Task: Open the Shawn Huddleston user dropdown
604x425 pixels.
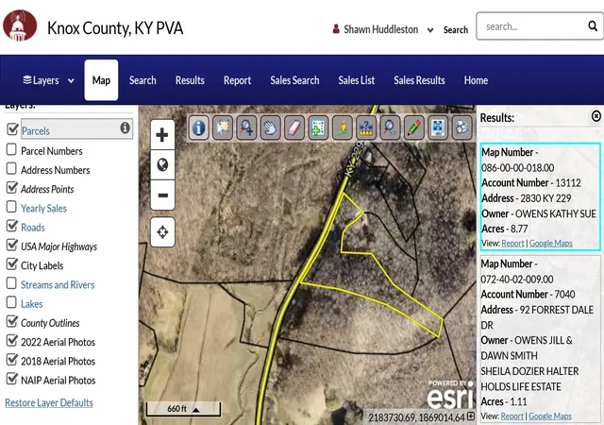Action: coord(383,29)
